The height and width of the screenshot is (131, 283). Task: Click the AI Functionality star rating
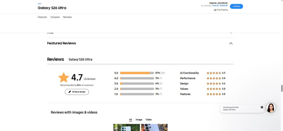(214, 73)
